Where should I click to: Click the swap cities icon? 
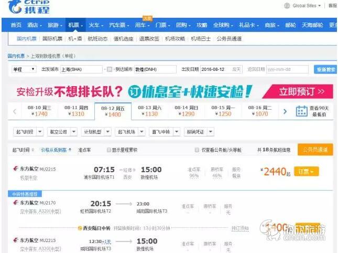click(108, 69)
